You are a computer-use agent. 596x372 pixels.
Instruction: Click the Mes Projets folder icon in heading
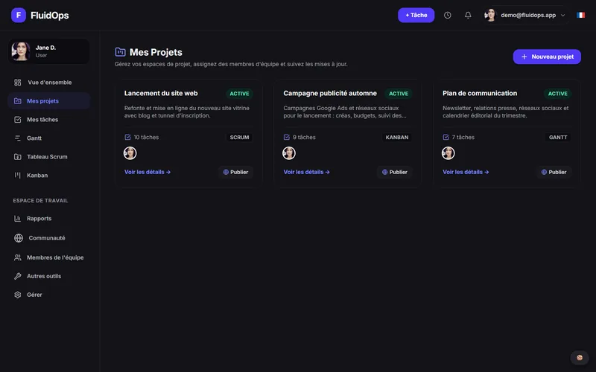(x=120, y=51)
